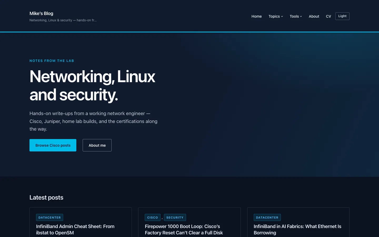Select the CISCO tag on the Firepower post
The image size is (379, 237).
tap(153, 218)
